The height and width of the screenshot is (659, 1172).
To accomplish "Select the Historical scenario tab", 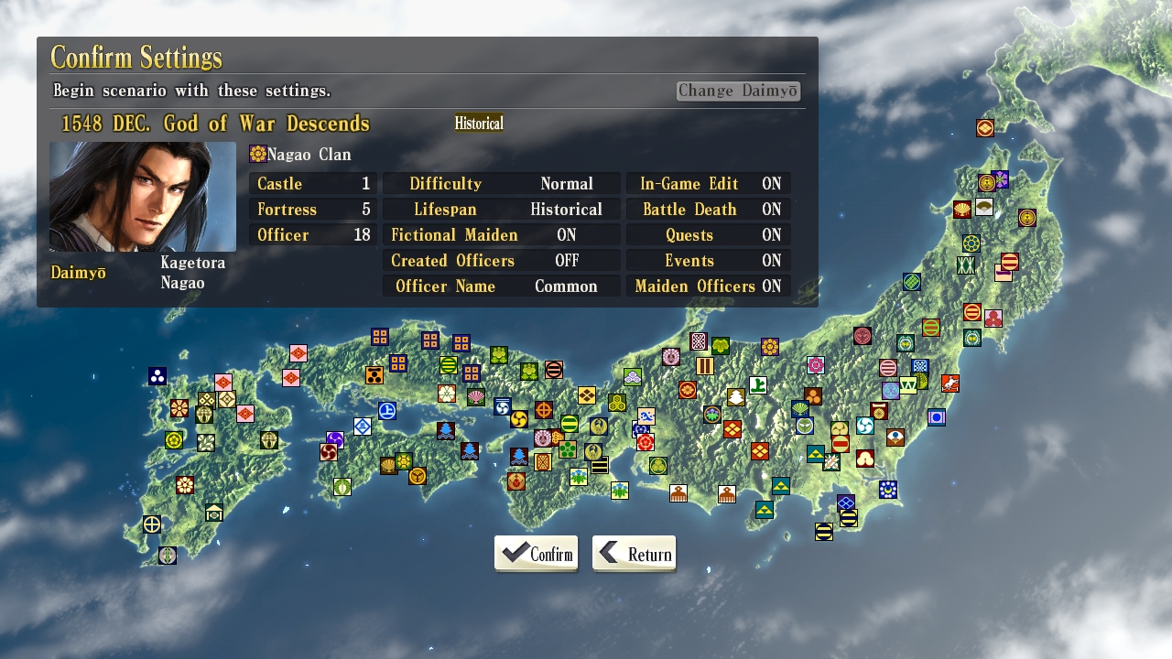I will tap(479, 123).
